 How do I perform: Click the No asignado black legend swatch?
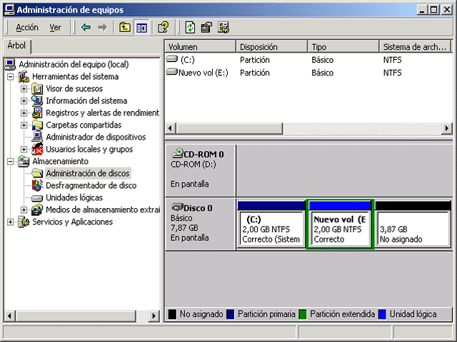click(x=172, y=314)
